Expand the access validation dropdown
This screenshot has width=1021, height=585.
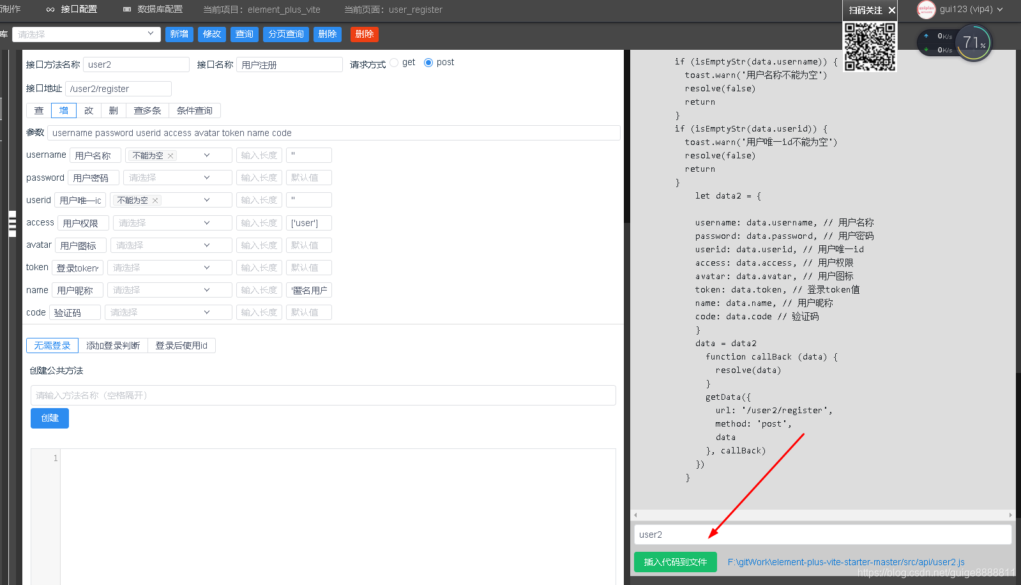coord(207,223)
